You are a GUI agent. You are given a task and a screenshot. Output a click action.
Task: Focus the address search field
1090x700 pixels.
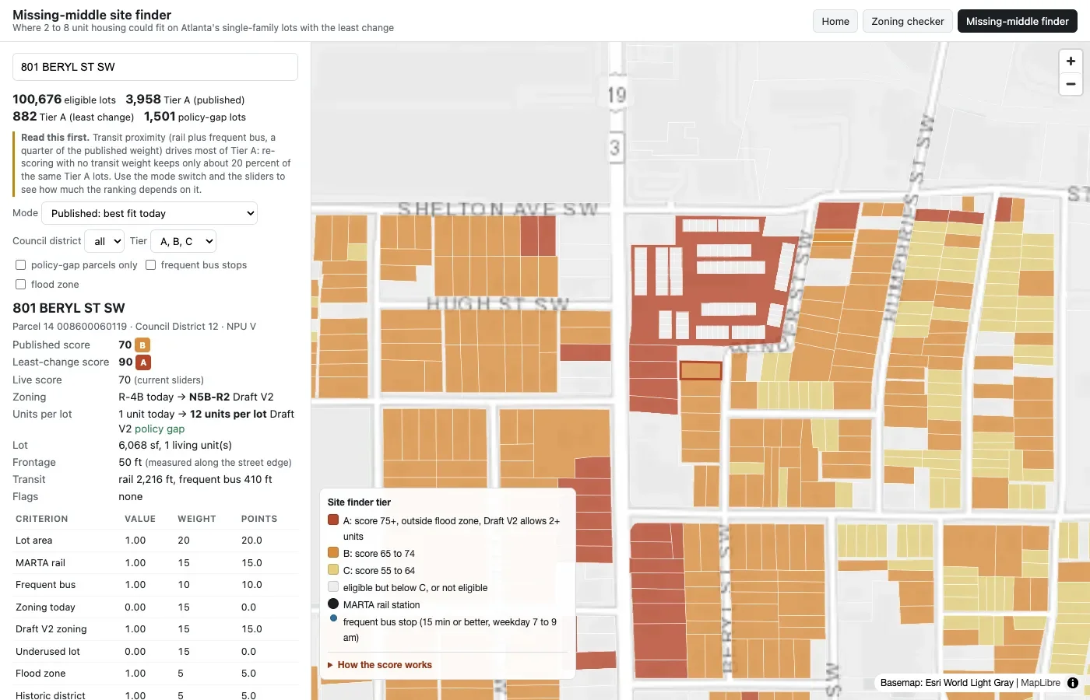click(155, 67)
